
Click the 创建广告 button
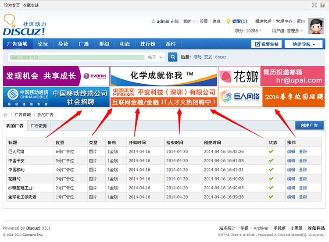pyautogui.click(x=309, y=125)
